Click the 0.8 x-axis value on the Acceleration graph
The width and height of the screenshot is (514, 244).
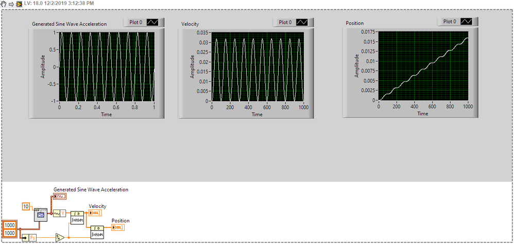point(135,108)
